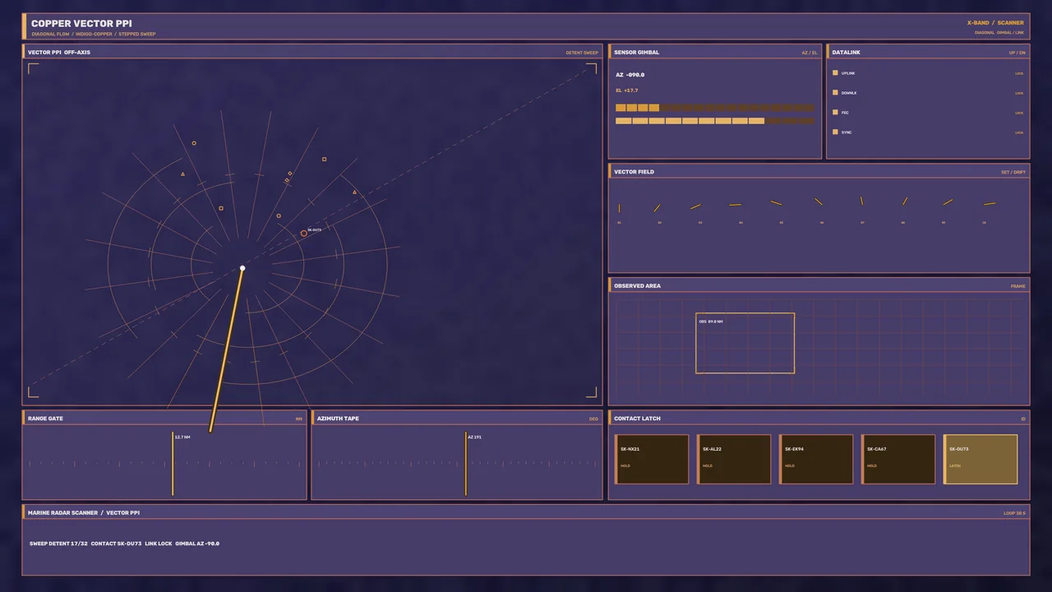The width and height of the screenshot is (1052, 592).
Task: Click the LOCK status on the SYNC row
Action: click(x=1019, y=132)
